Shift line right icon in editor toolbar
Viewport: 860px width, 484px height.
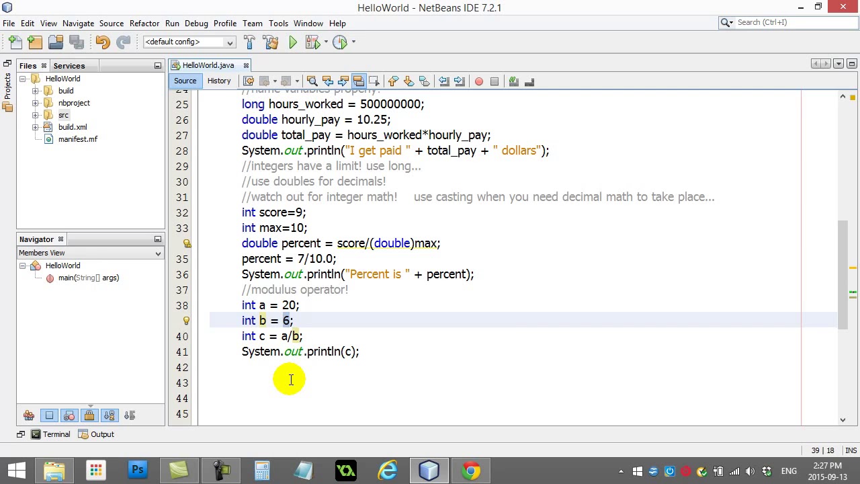point(460,81)
